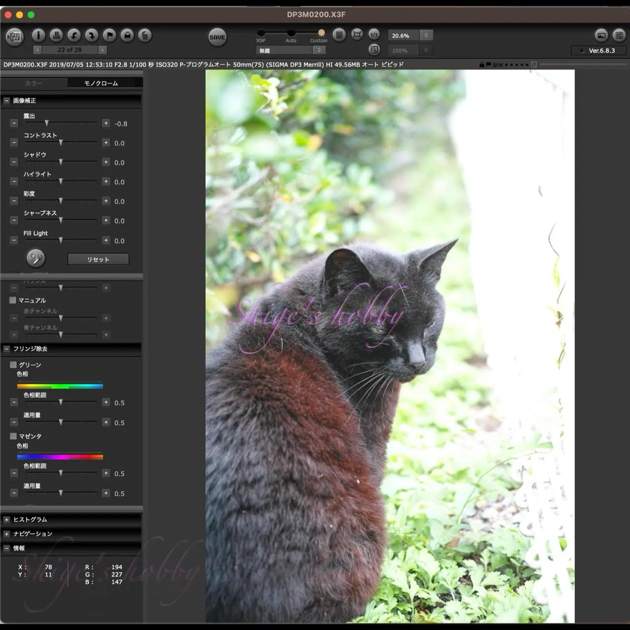Increase コントラスト with plus button
The height and width of the screenshot is (630, 630).
[106, 143]
